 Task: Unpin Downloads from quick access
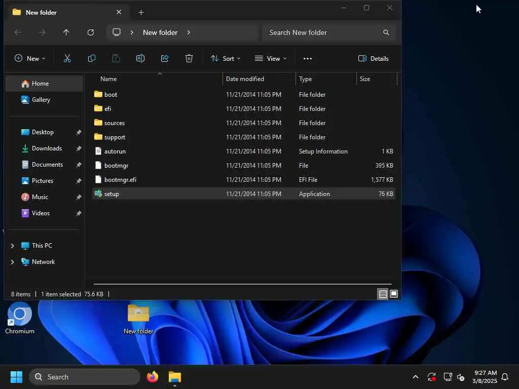pos(79,148)
